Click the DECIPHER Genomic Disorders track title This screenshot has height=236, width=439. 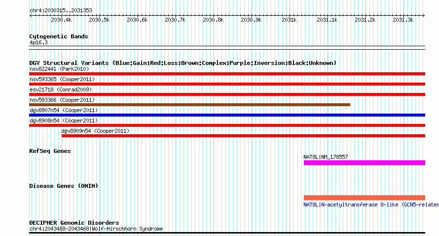point(74,223)
